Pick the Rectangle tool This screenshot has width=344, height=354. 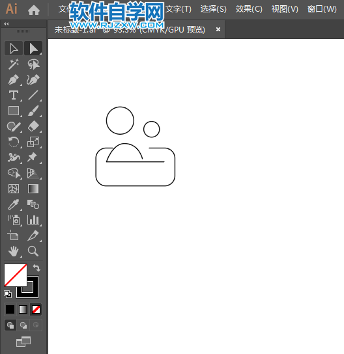(14, 111)
